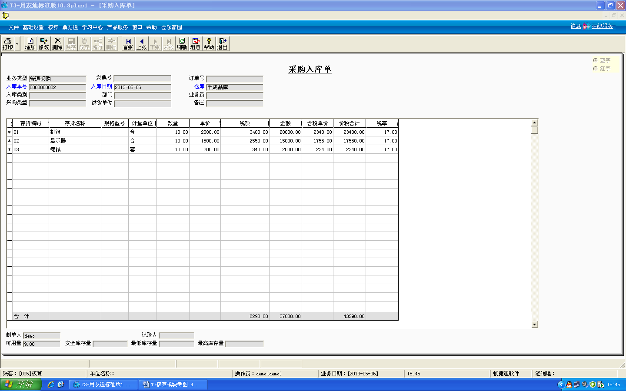The image size is (626, 391).
Task: Click the 刷新 refresh icon
Action: pos(182,44)
